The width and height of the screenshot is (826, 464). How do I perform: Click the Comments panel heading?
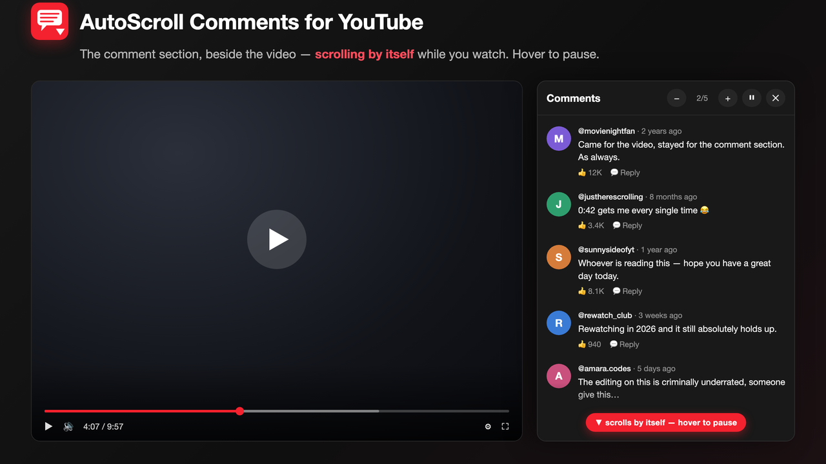coord(574,99)
